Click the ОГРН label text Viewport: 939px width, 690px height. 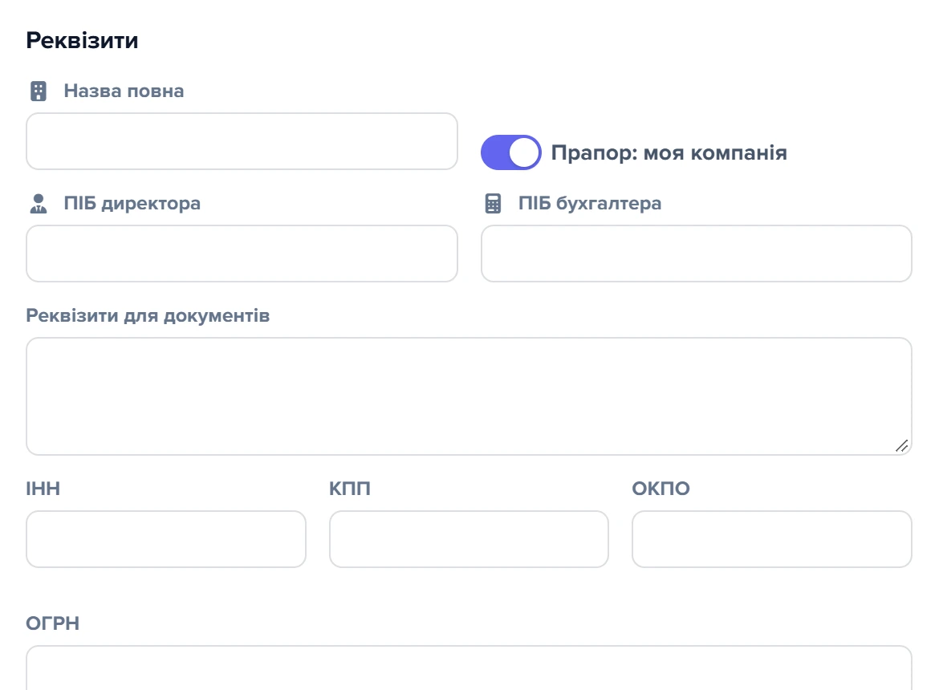53,623
